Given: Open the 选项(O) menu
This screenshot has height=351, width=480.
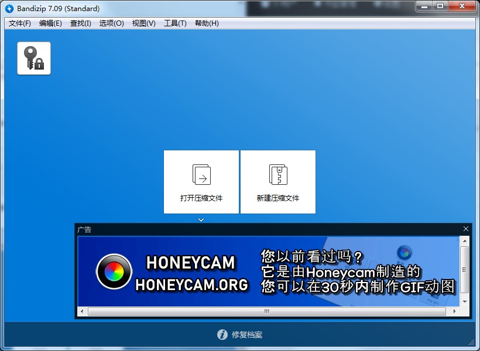Looking at the screenshot, I should 111,23.
